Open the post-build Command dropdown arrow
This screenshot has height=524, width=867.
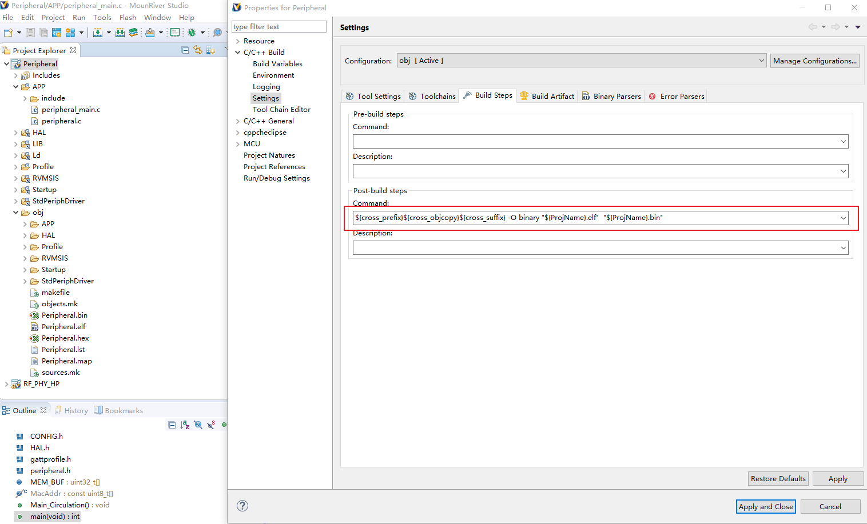843,218
